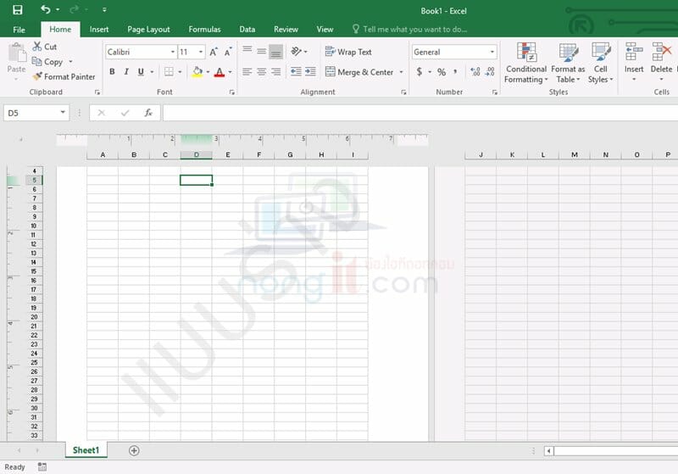Screen dimensions: 678x474
Task: Select the Sheet1 tab
Action: point(86,450)
